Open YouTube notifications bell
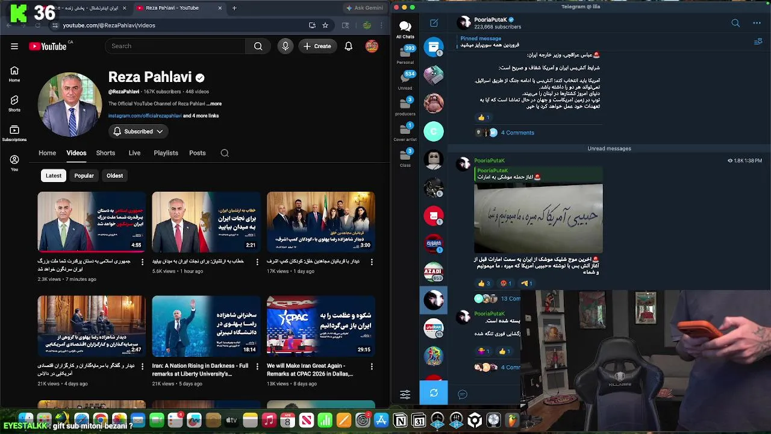 pos(348,46)
